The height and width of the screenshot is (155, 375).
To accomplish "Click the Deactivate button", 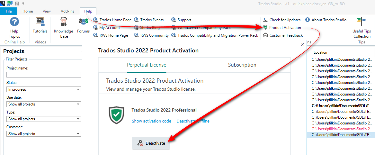I will pos(151,143).
